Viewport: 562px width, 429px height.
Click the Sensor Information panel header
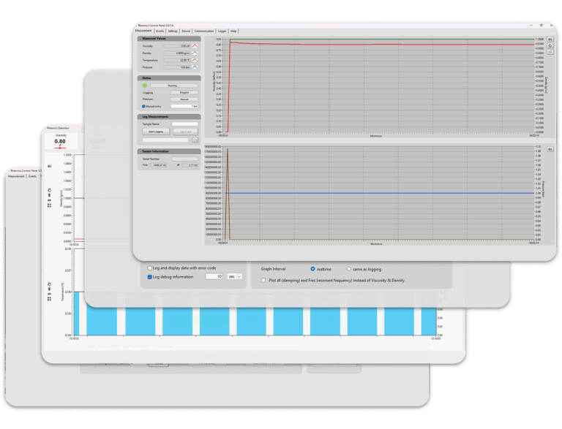coord(169,151)
